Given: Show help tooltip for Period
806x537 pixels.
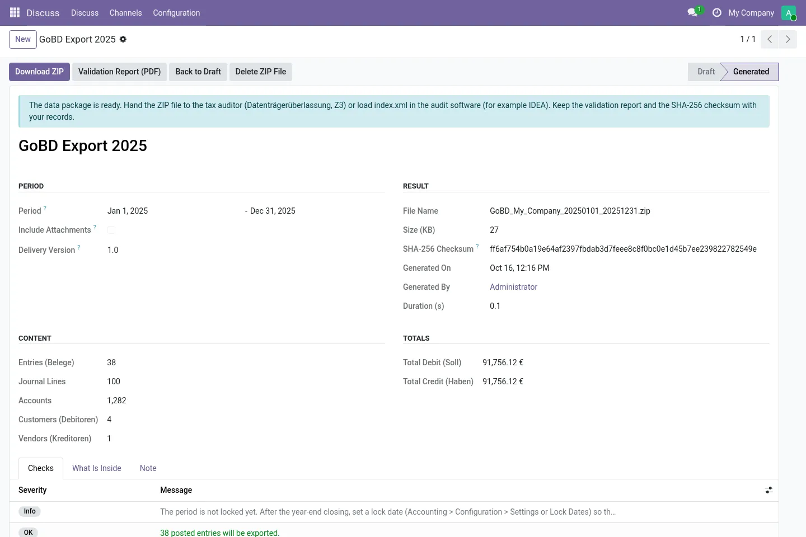Looking at the screenshot, I should (45, 208).
